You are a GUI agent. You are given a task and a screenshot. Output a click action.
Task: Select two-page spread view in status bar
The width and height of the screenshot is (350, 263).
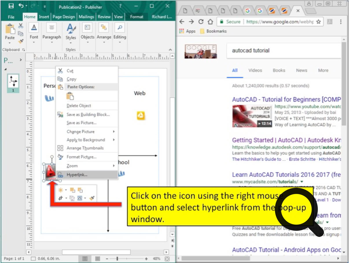[x=98, y=259]
